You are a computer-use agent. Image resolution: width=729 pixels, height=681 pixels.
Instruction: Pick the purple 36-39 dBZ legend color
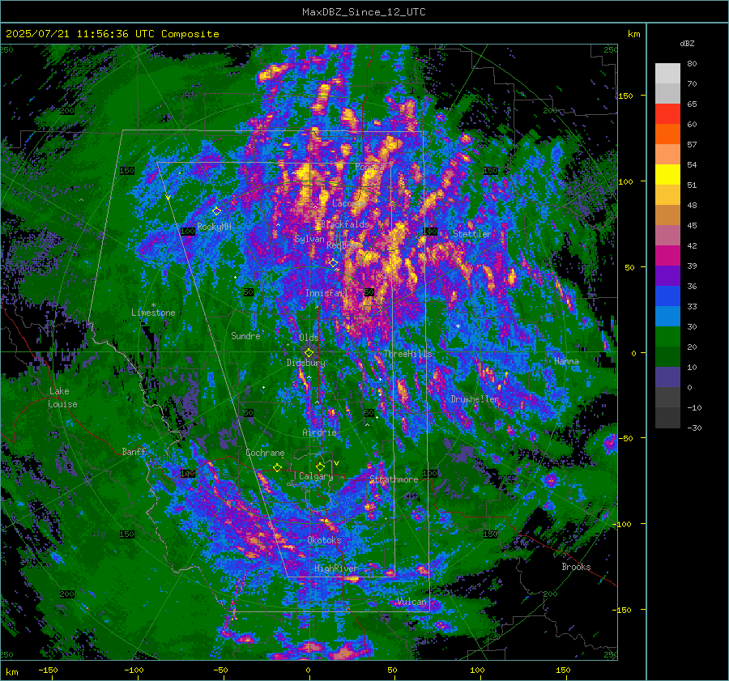[x=667, y=276]
